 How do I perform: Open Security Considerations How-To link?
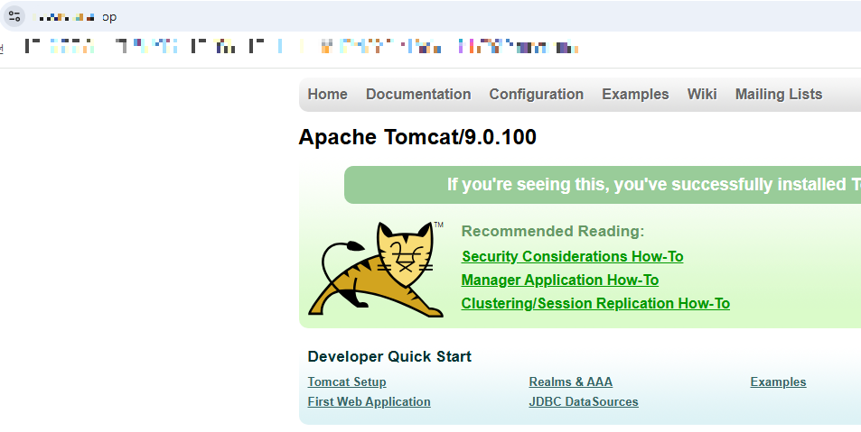(x=572, y=256)
